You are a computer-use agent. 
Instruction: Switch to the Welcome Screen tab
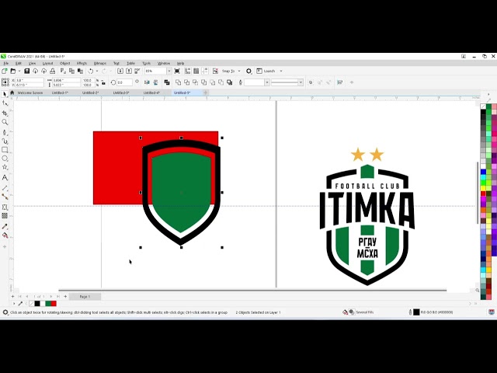click(30, 92)
